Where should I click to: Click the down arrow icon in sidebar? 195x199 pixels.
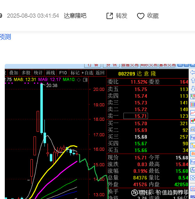[x=193, y=89]
